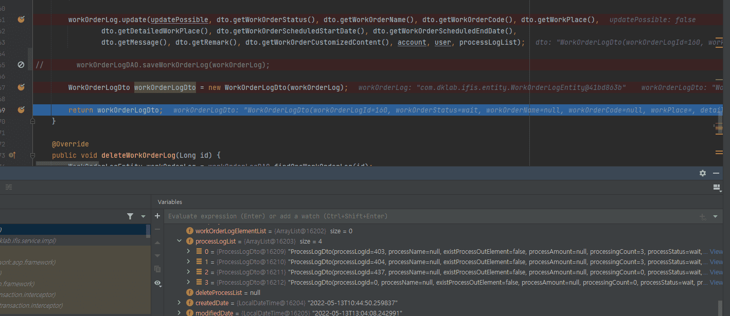Click the inline WorkOrderLogEntity@41bd863b debug hint
This screenshot has width=730, height=316.
[492, 87]
